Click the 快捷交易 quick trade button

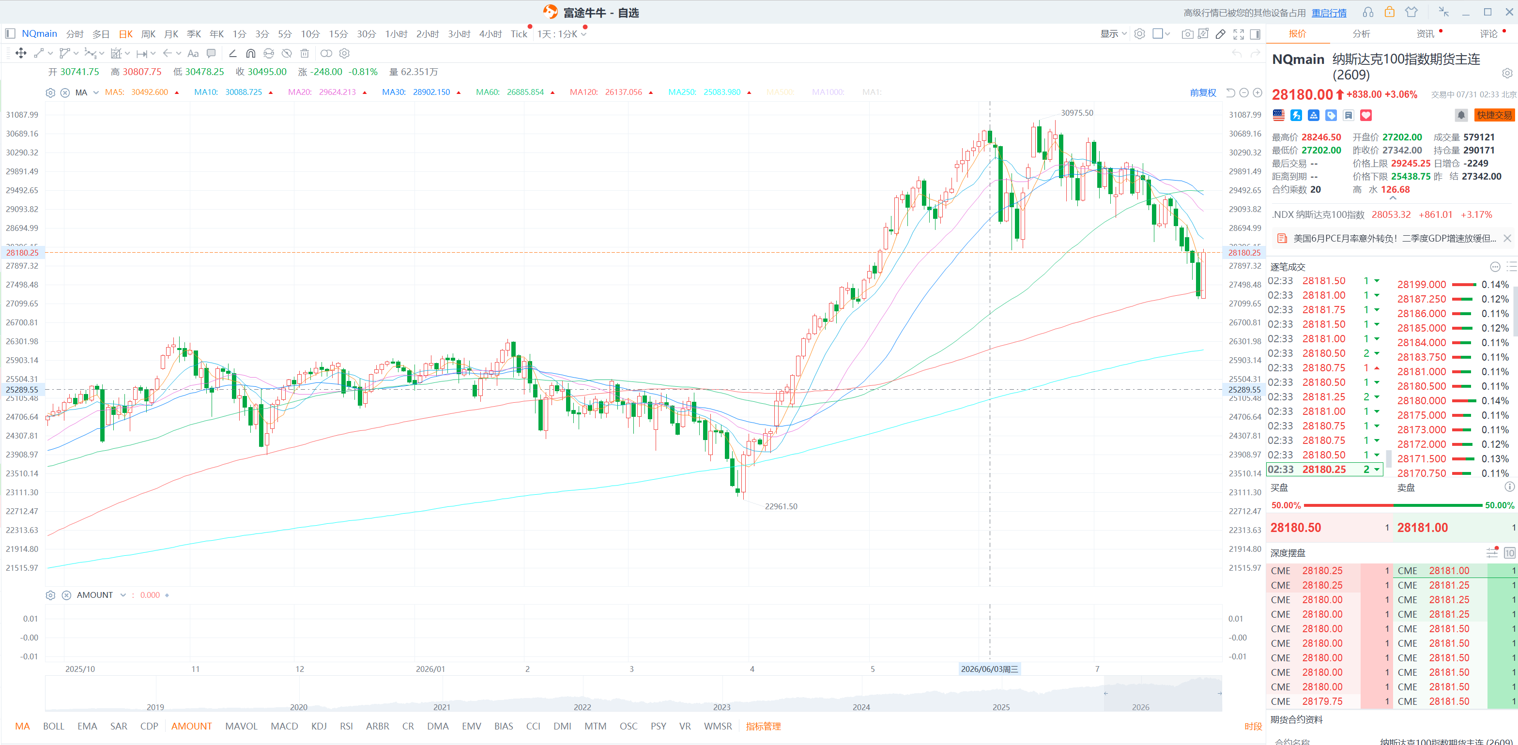[1494, 115]
